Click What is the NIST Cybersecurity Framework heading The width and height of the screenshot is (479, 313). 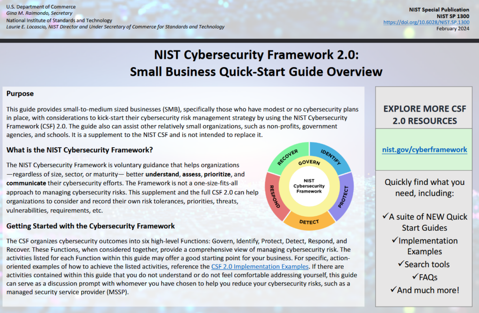click(x=80, y=150)
